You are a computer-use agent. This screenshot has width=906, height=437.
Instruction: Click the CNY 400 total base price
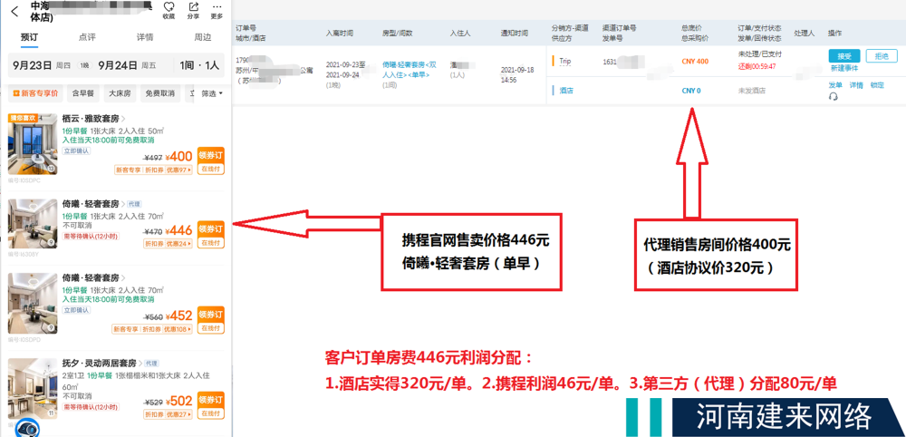(695, 62)
